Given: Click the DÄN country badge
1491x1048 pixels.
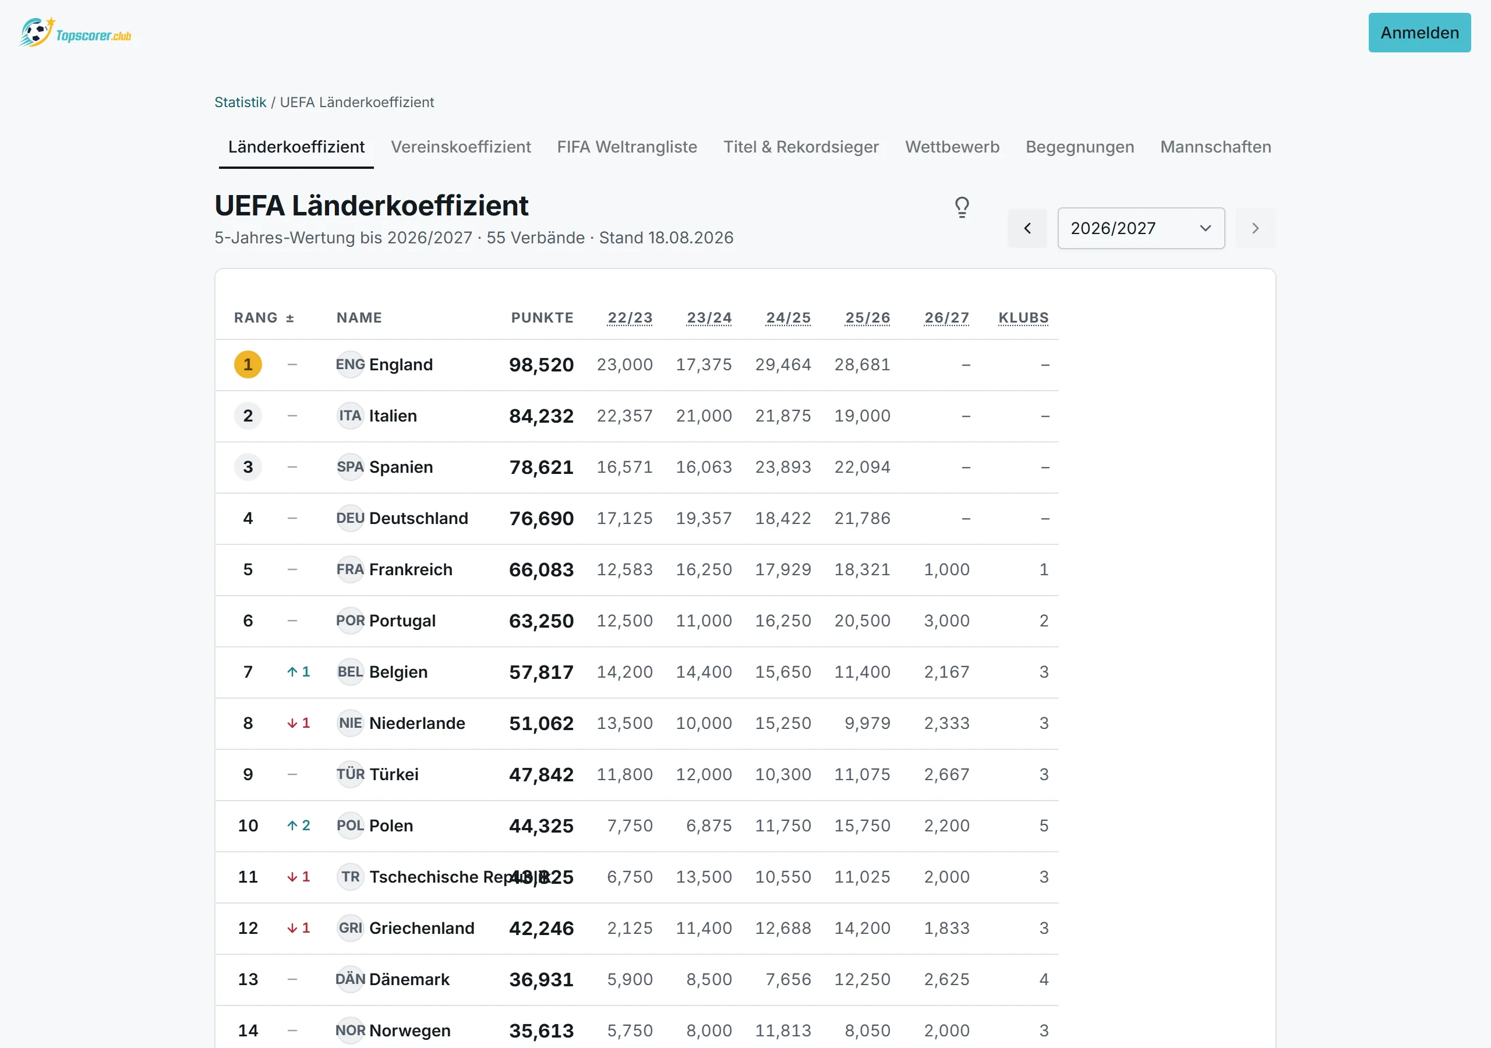Looking at the screenshot, I should click(x=350, y=980).
